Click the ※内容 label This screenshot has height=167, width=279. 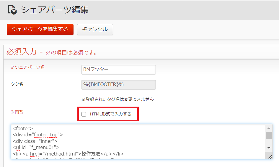point(17,112)
